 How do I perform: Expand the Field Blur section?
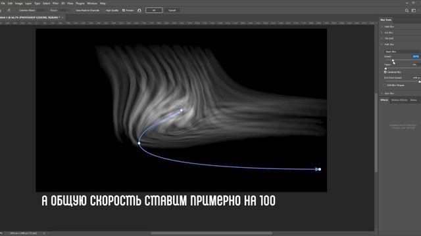pyautogui.click(x=382, y=27)
